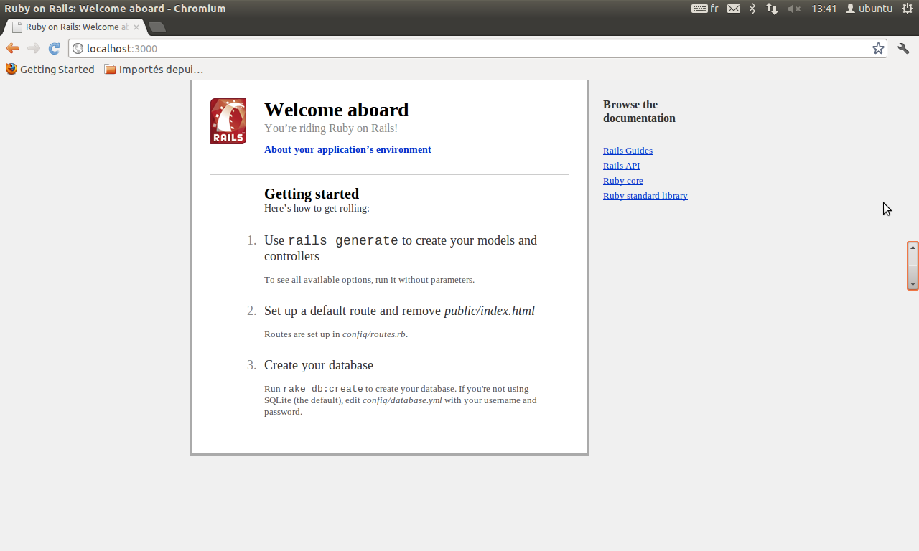The width and height of the screenshot is (919, 551).
Task: Open a new tab button
Action: [x=157, y=27]
